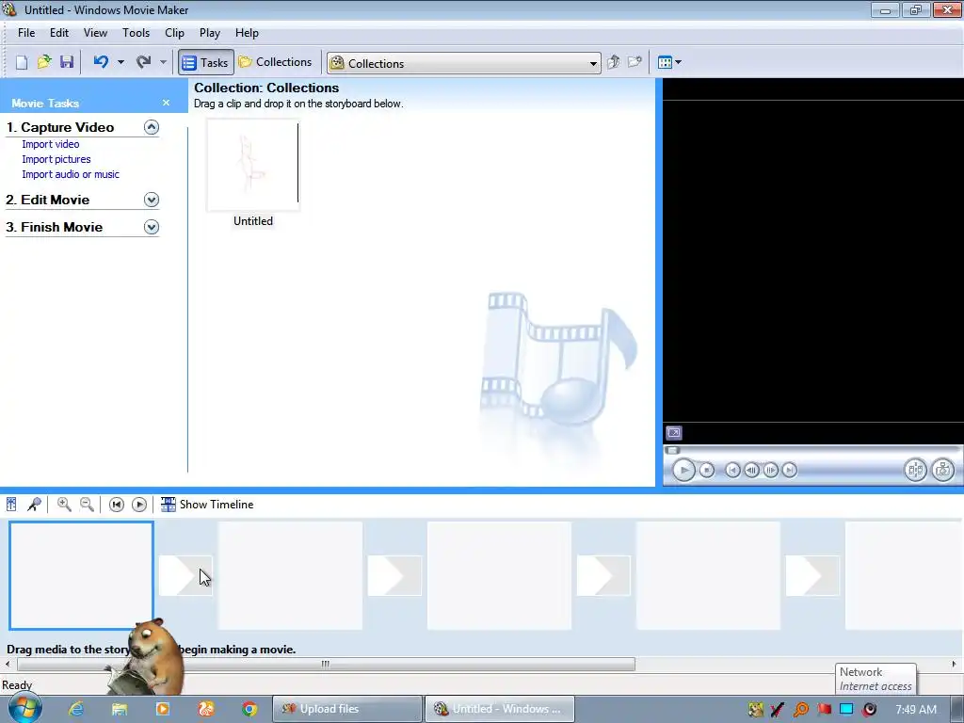
Task: Toggle the Tasks pane button
Action: click(x=206, y=63)
